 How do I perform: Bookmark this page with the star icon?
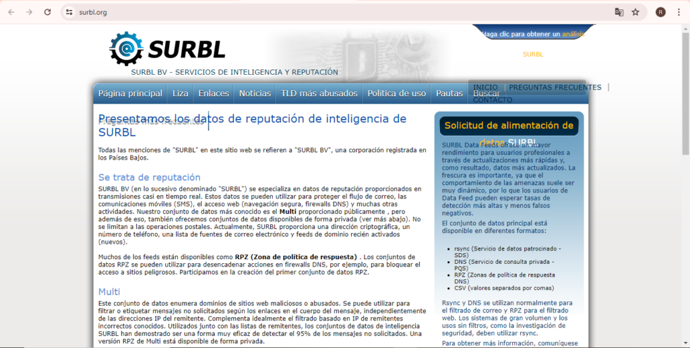(635, 12)
